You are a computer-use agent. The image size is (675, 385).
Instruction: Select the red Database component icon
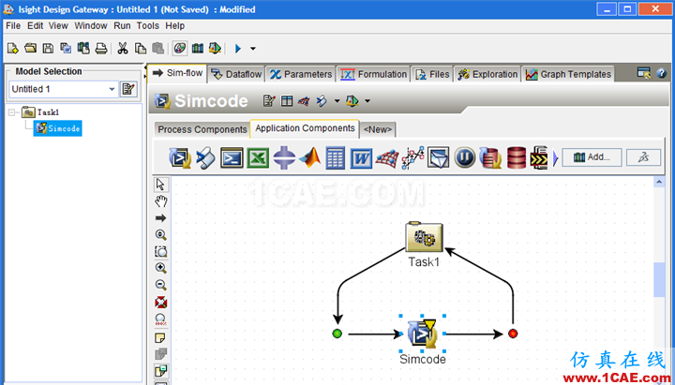tap(517, 158)
